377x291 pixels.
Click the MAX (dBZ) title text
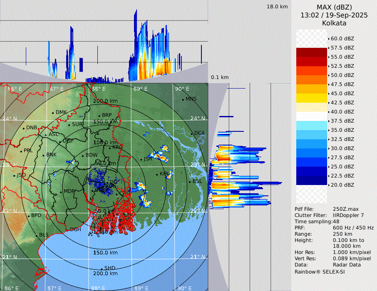[334, 7]
